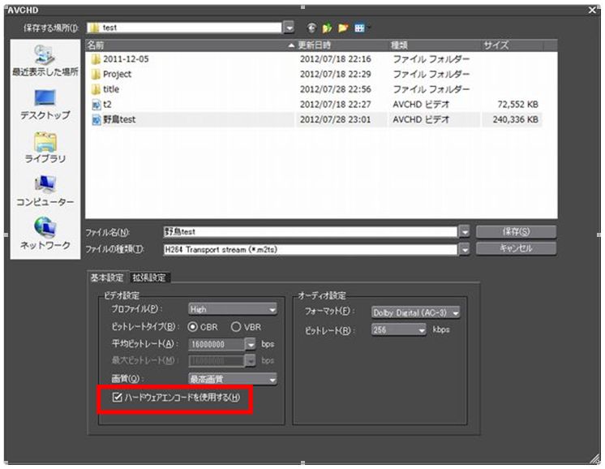Click the 保存 button
605x469 pixels.
point(516,231)
